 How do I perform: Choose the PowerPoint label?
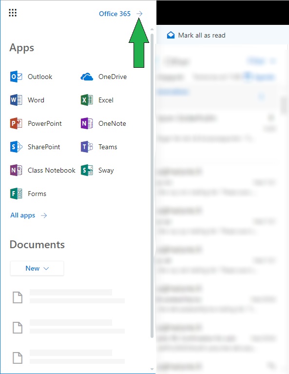tap(45, 123)
